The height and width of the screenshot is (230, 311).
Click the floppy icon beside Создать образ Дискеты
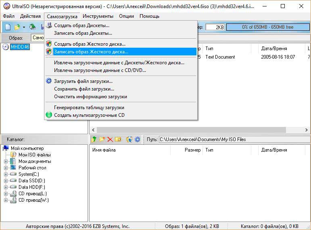pyautogui.click(x=49, y=25)
